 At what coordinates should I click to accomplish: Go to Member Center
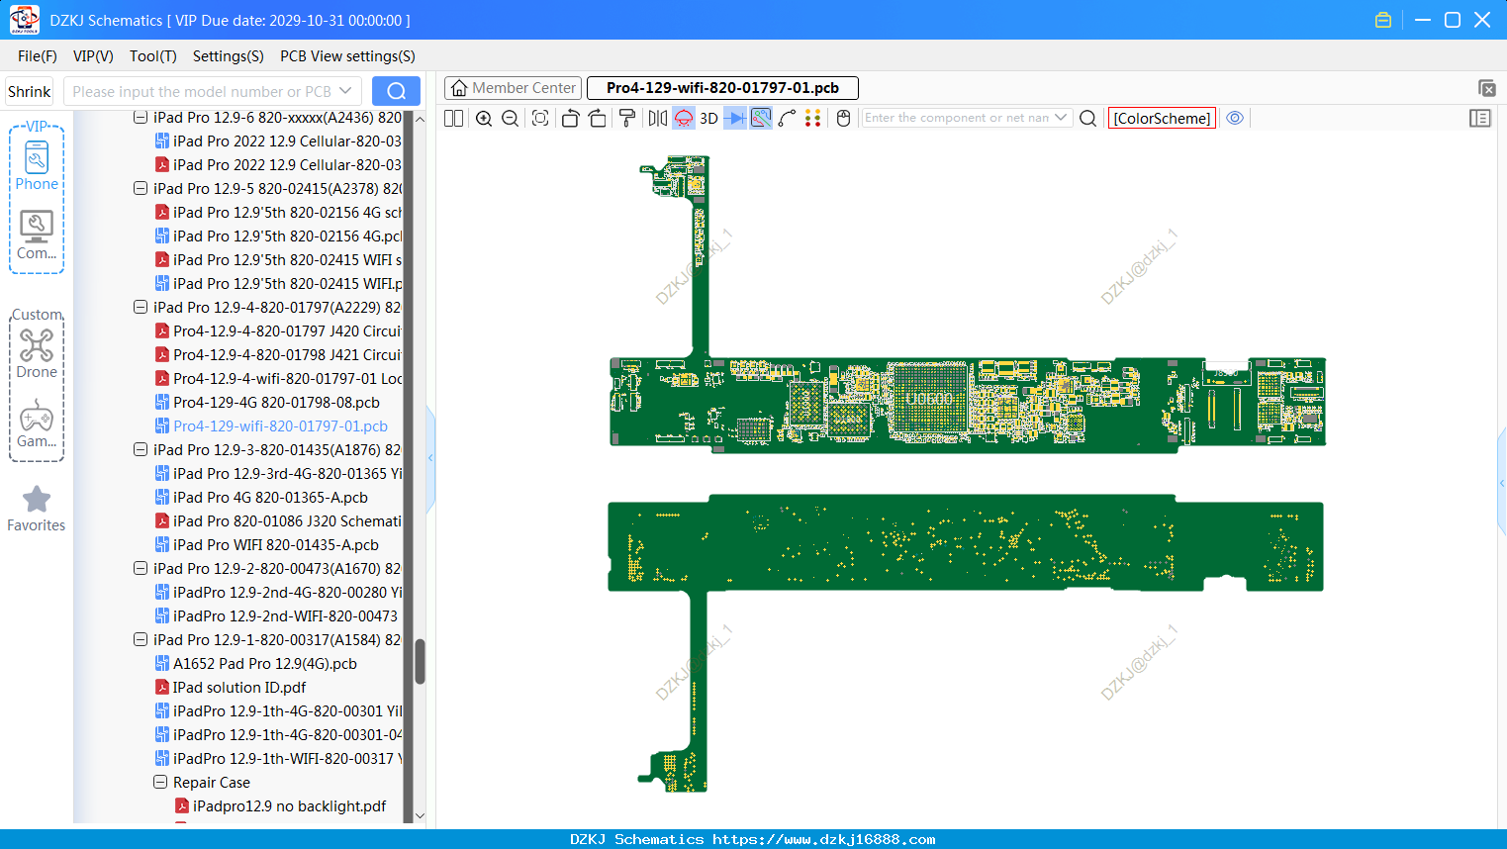(514, 88)
